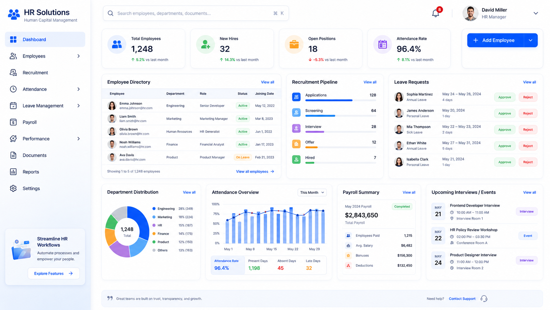Screen dimensions: 550x310
Task: Click the folder illustration in the Streamline HR card
Action: 21,249
